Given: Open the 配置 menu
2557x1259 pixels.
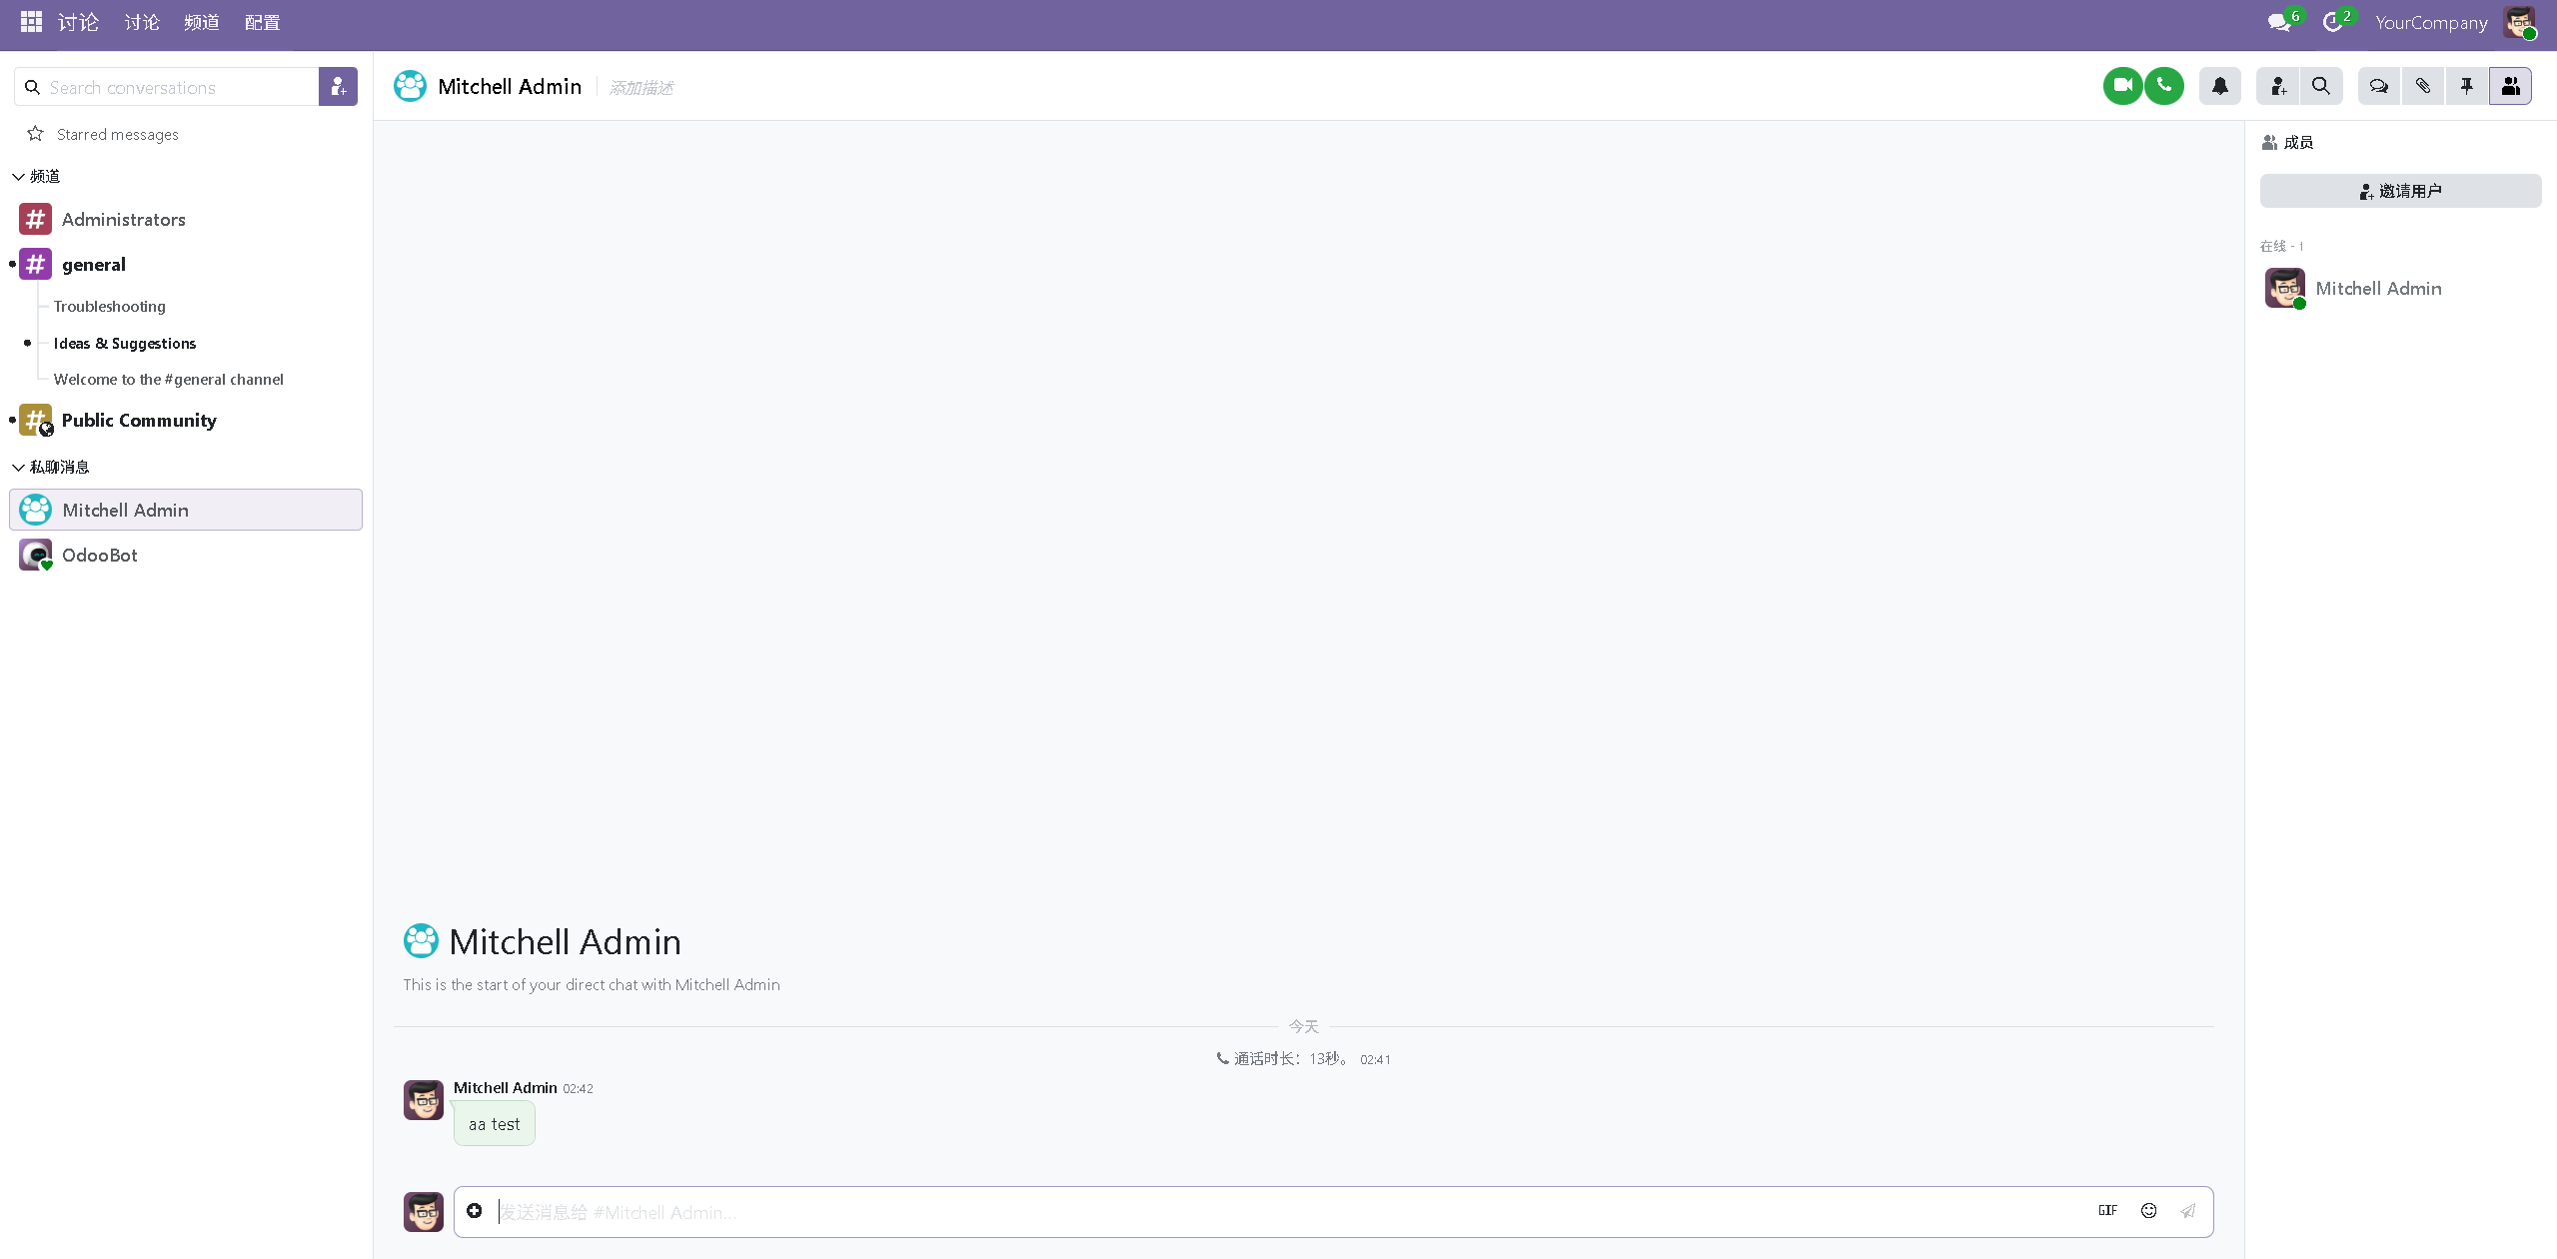Looking at the screenshot, I should pyautogui.click(x=262, y=22).
